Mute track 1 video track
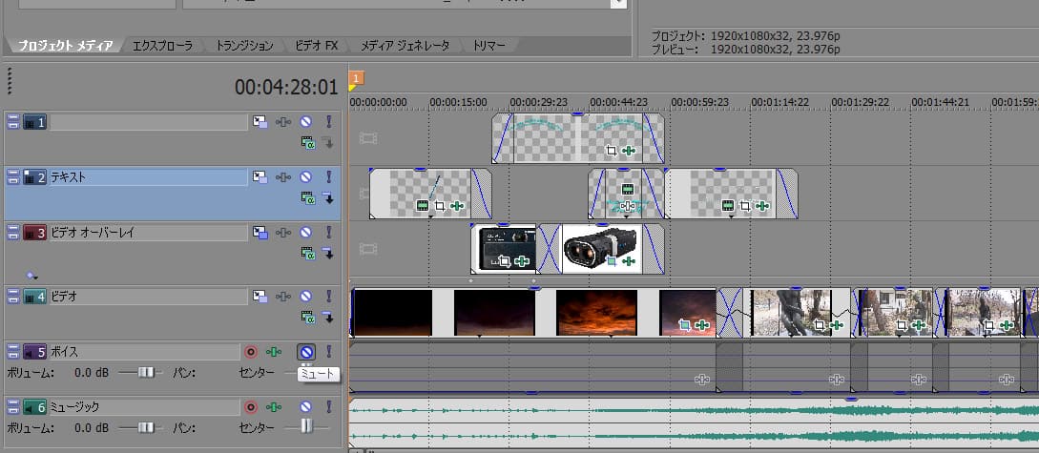 tap(306, 122)
